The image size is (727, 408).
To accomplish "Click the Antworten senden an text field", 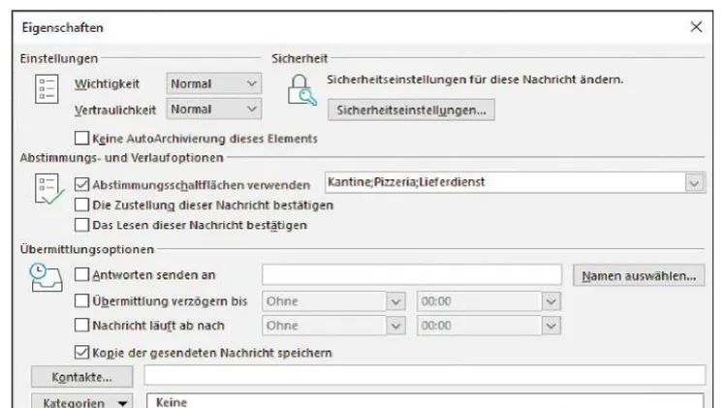I will [412, 274].
